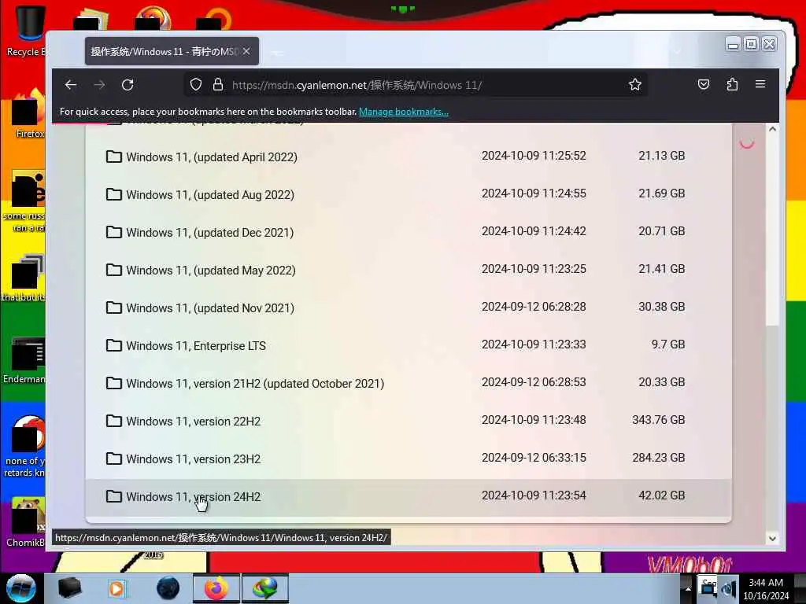Open the black box taskbar icon
The width and height of the screenshot is (806, 604).
click(69, 588)
